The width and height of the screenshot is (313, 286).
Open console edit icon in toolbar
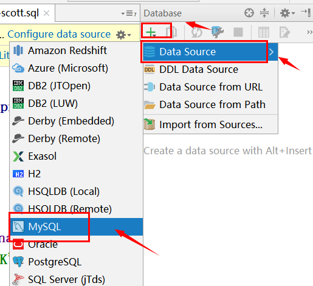[284, 32]
